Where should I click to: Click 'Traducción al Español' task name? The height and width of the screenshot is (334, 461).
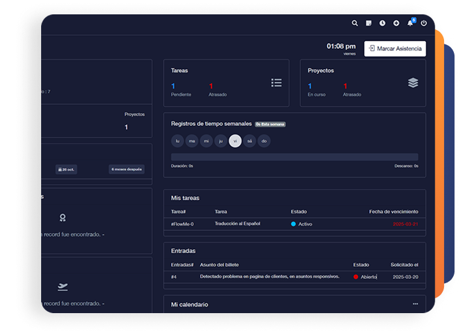(238, 224)
